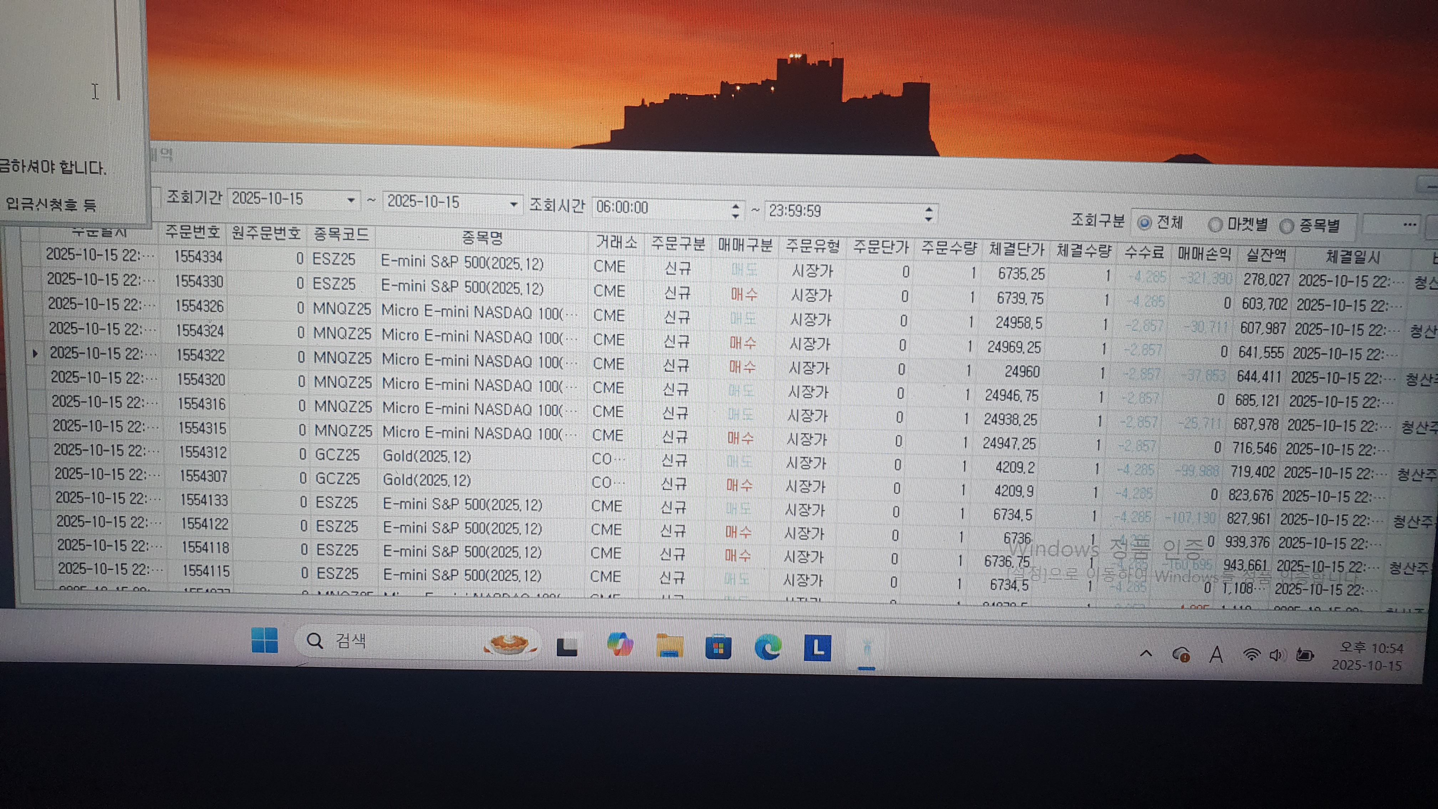This screenshot has height=809, width=1438.
Task: Click the executed price 6739.75 cell
Action: pos(1020,298)
